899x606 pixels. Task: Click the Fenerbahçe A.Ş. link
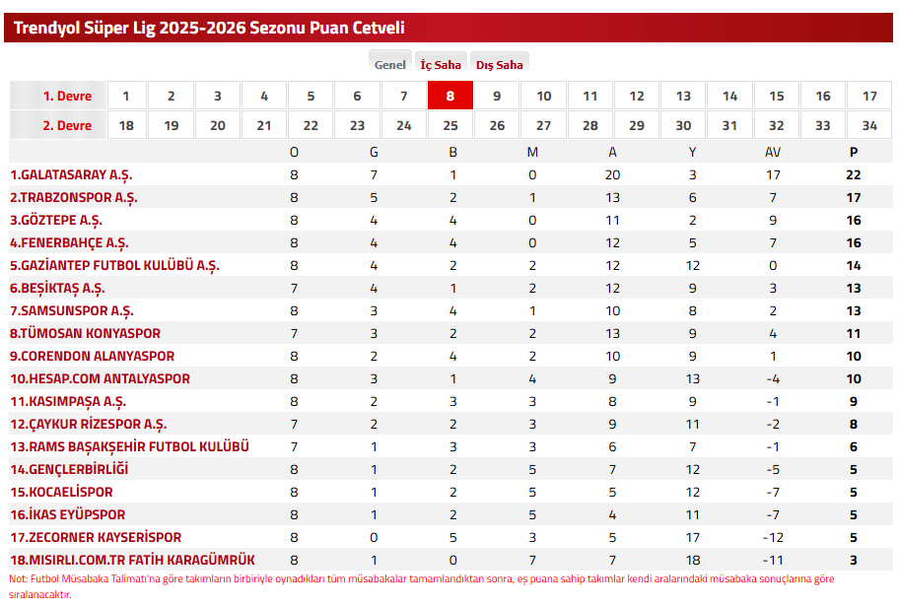pyautogui.click(x=69, y=242)
